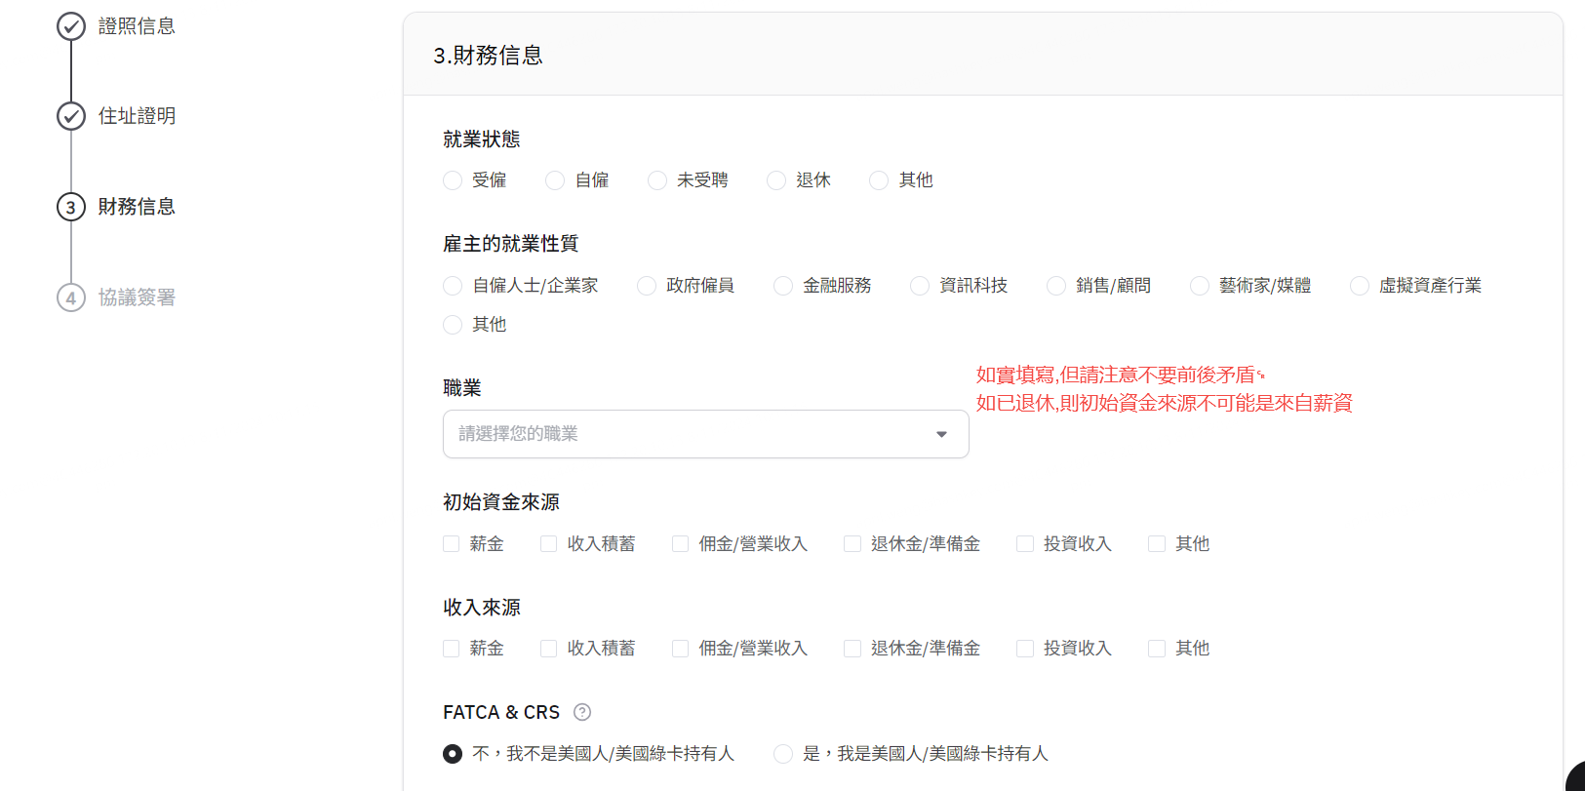Click the step 3 財務信息 circle icon
Image resolution: width=1585 pixels, height=791 pixels.
(x=71, y=207)
